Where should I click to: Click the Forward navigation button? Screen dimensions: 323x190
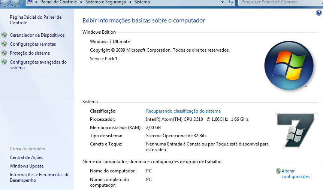[15, 2]
